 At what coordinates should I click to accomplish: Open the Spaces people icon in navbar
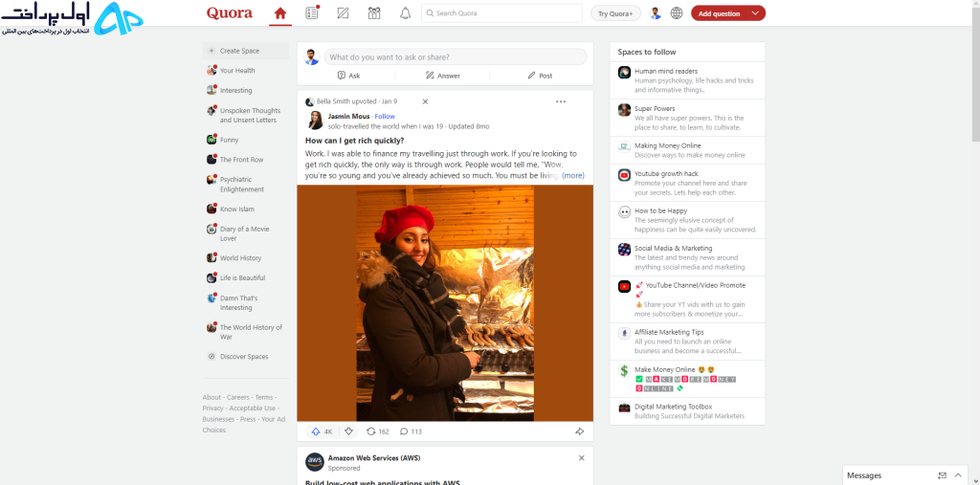374,13
